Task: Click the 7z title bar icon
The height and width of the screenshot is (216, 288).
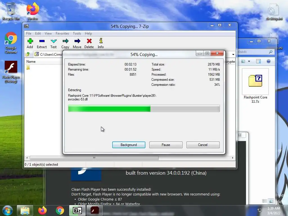Action: (26, 26)
